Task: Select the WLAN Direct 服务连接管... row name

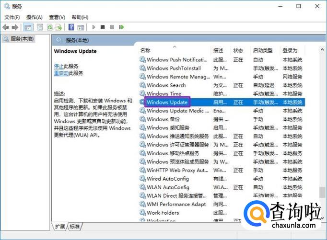Action: point(176,196)
